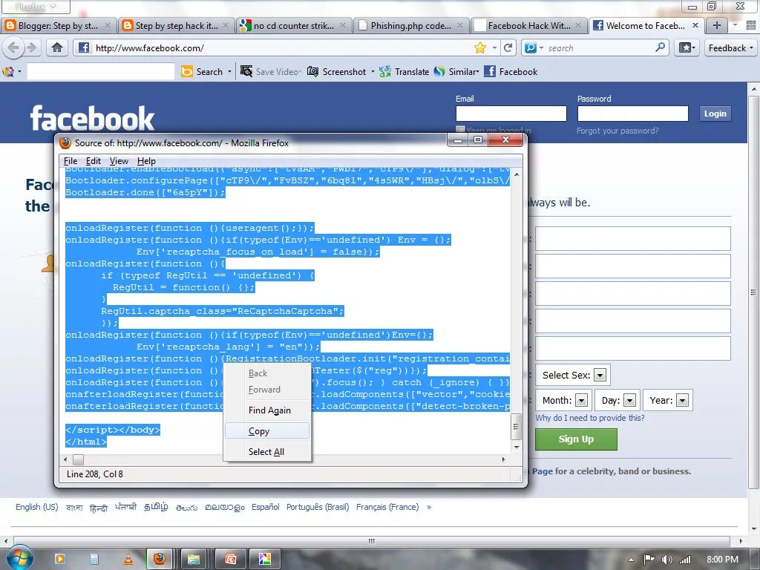Go to the Home page icon
The width and height of the screenshot is (760, 570).
pyautogui.click(x=56, y=47)
